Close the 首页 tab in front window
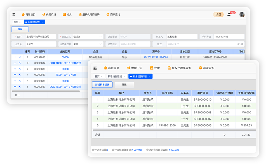 coord(102,77)
